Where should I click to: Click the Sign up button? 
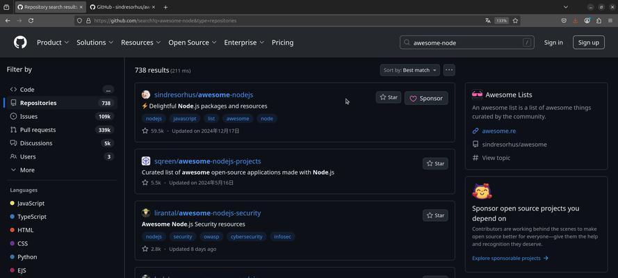point(589,42)
